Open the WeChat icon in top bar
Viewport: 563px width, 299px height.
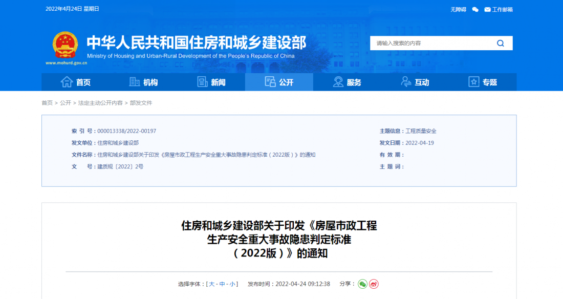pyautogui.click(x=475, y=9)
